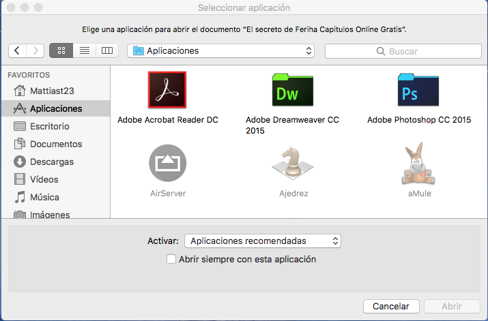Expand the Aplicaciones location dropdown
The image size is (488, 321).
(x=220, y=50)
